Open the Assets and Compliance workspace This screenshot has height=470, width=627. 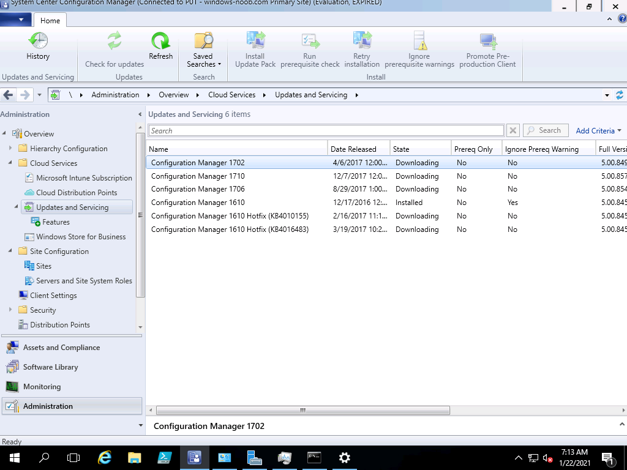pyautogui.click(x=72, y=348)
